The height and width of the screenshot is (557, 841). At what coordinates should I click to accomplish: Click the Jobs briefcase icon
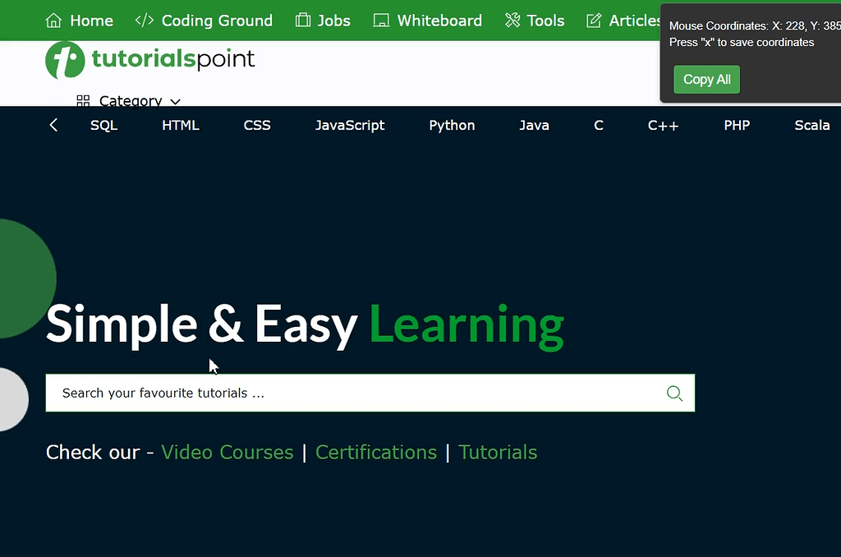(x=303, y=21)
